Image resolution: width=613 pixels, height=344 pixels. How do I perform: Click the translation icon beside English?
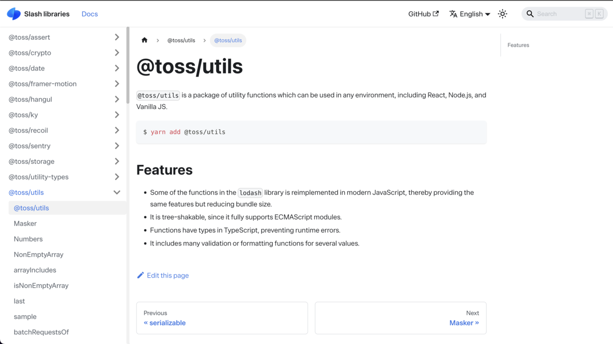(x=454, y=14)
